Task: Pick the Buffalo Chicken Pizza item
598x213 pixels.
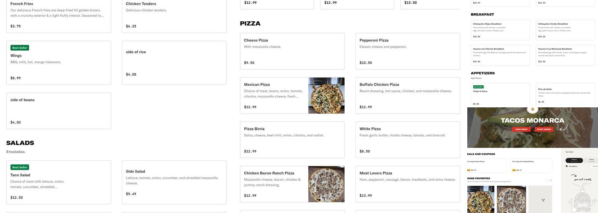Action: click(x=407, y=95)
